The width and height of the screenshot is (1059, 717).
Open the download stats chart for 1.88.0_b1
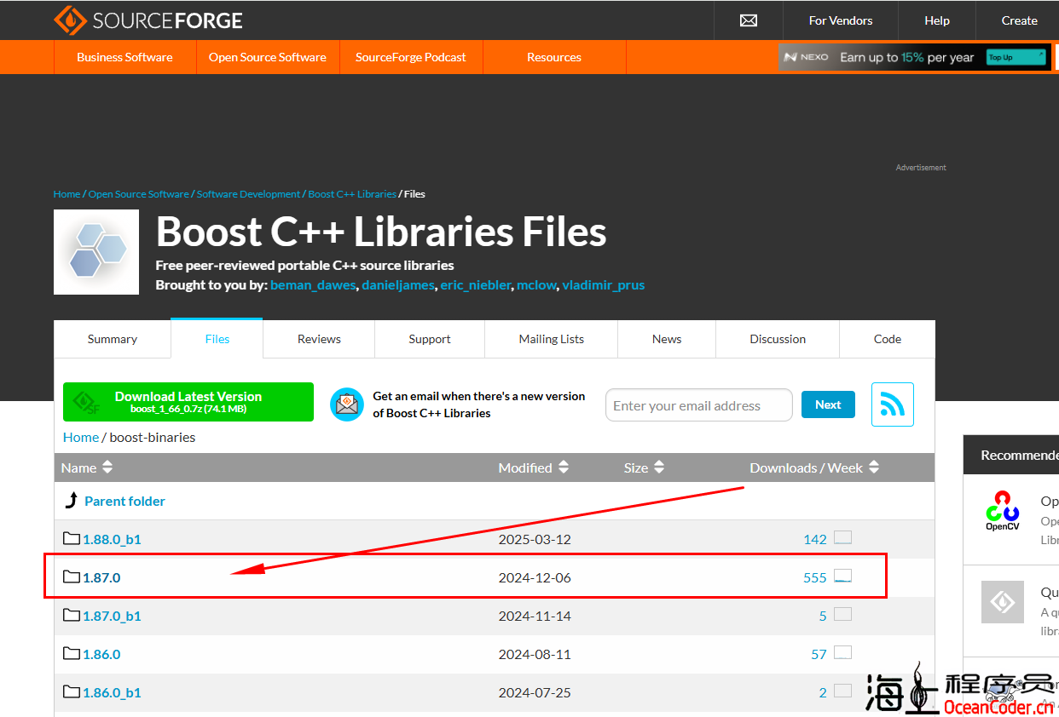tap(842, 538)
